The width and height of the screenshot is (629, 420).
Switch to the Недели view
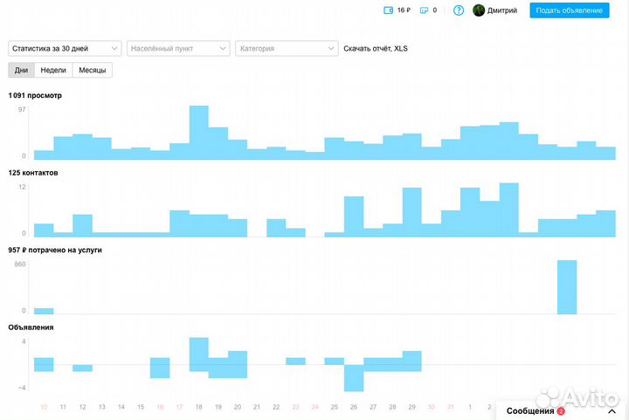(x=53, y=71)
